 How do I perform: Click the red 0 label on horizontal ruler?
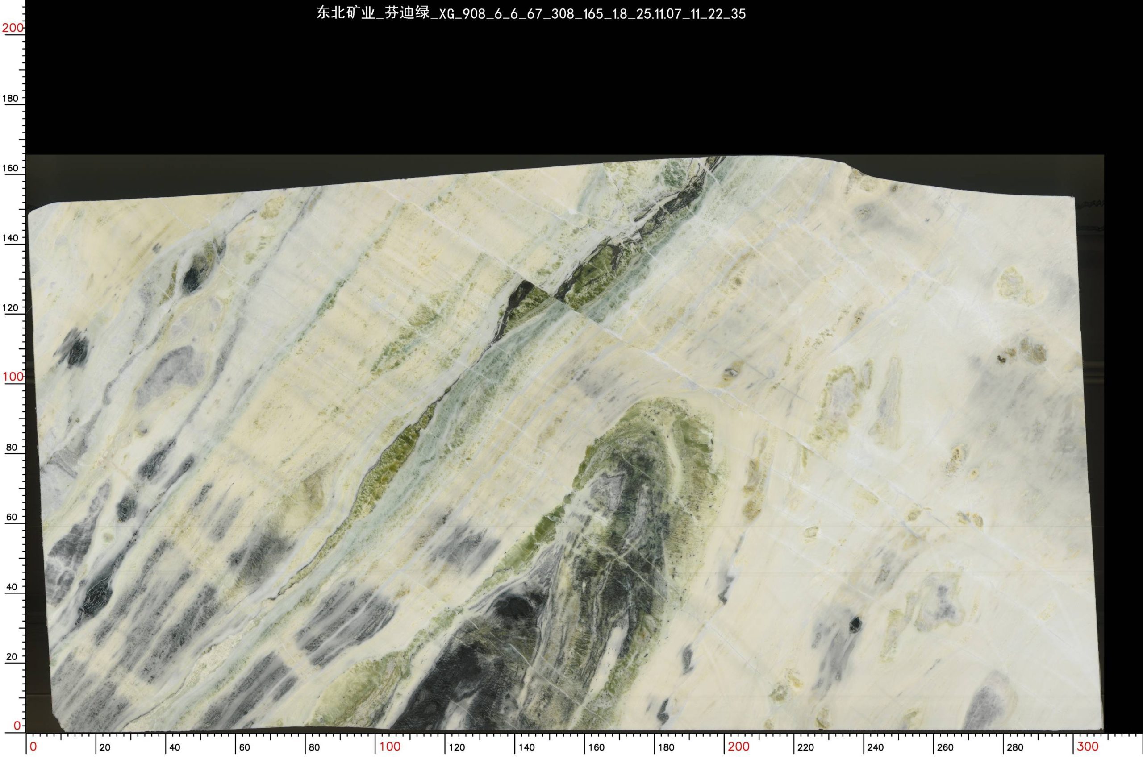[33, 747]
